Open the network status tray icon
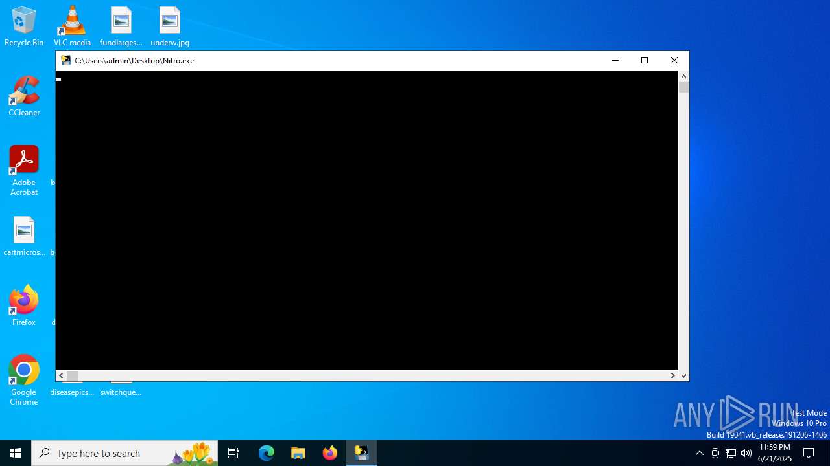Viewport: 830px width, 466px height. click(731, 453)
